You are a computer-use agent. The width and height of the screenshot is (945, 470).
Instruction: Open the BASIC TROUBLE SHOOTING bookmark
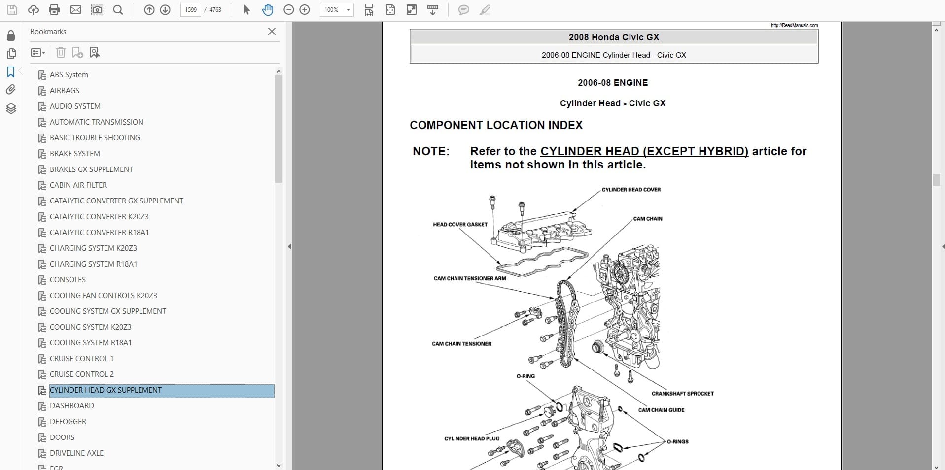point(95,138)
